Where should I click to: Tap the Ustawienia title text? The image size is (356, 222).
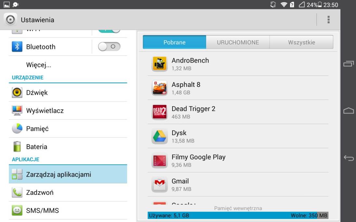(37, 20)
